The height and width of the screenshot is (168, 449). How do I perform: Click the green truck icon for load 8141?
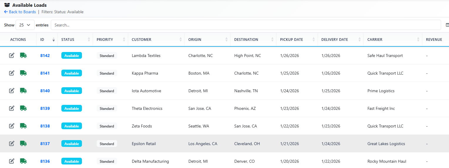pos(23,73)
